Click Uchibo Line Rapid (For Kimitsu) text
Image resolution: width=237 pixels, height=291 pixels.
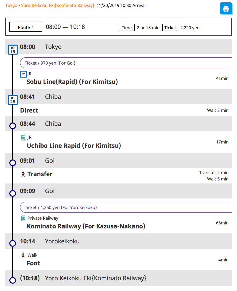coord(74,145)
